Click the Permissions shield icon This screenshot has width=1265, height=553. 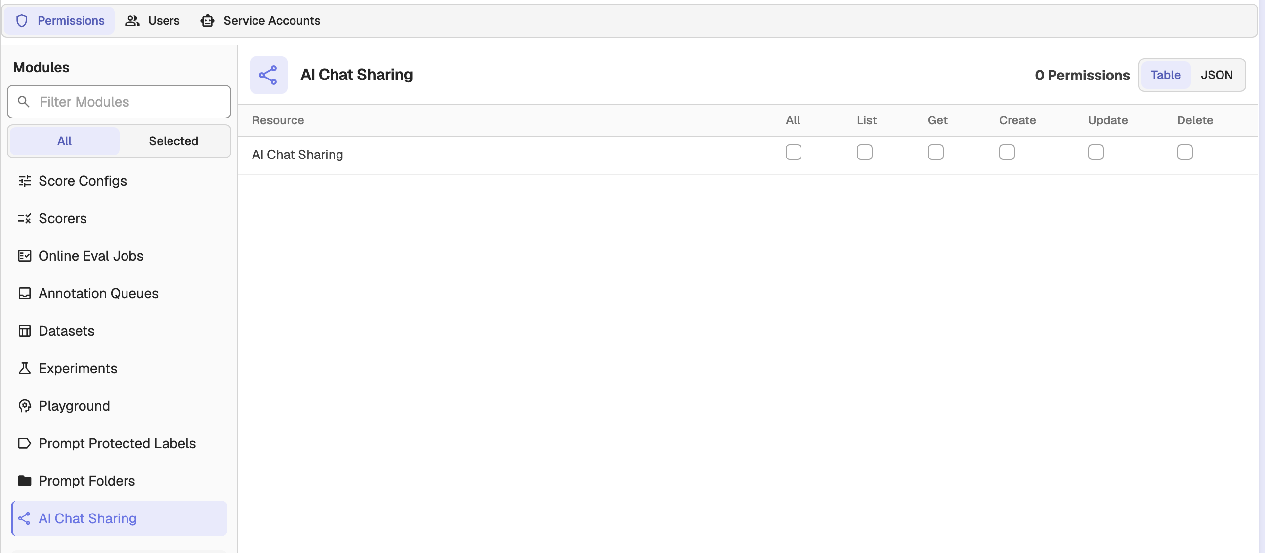[x=22, y=21]
